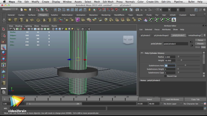Select the polygon sphere shelf icon

tap(10, 20)
